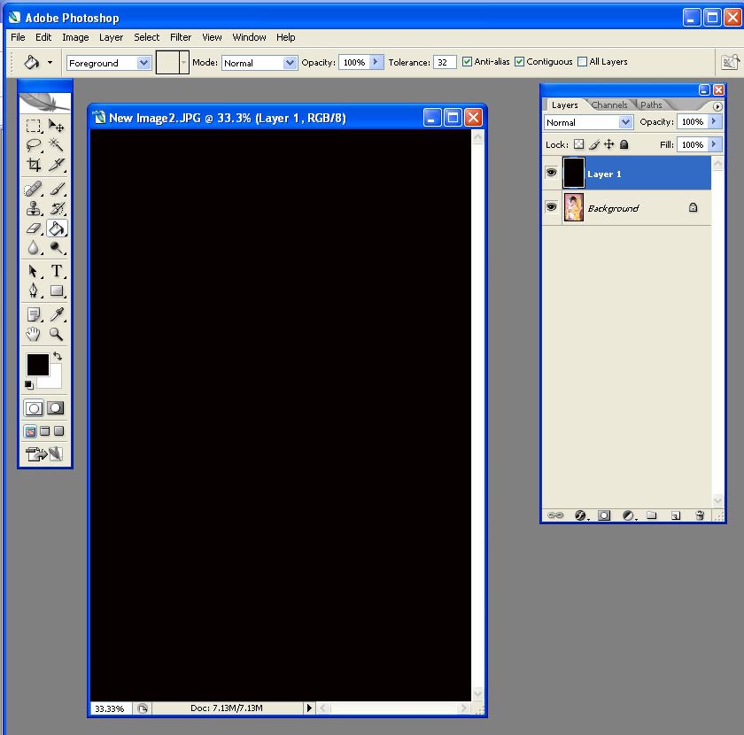Click the foreground color swatch
The width and height of the screenshot is (744, 735).
tap(37, 365)
